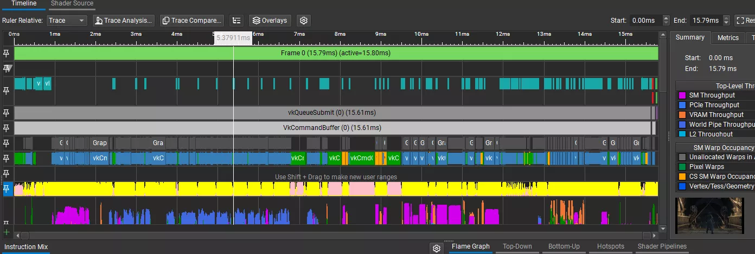The image size is (755, 254).
Task: Open Flame Graph settings gear
Action: [x=437, y=248]
